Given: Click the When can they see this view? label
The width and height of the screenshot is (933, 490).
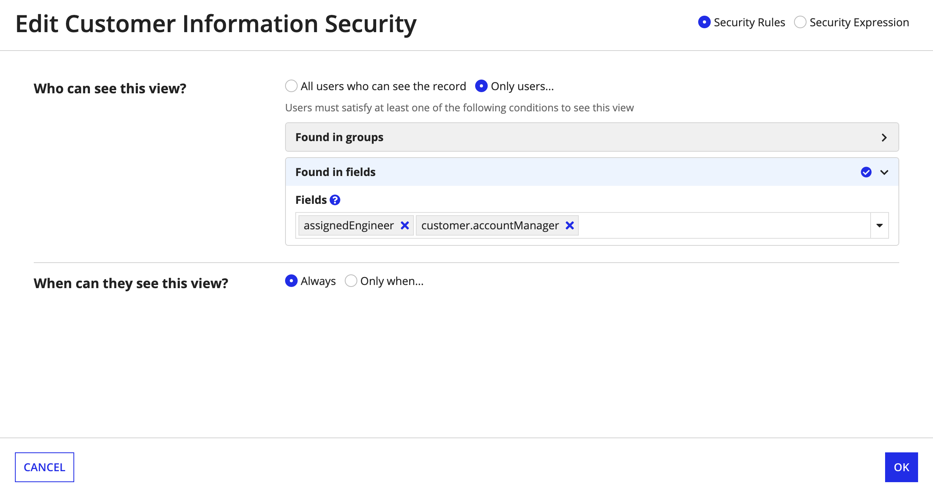Looking at the screenshot, I should [x=131, y=283].
